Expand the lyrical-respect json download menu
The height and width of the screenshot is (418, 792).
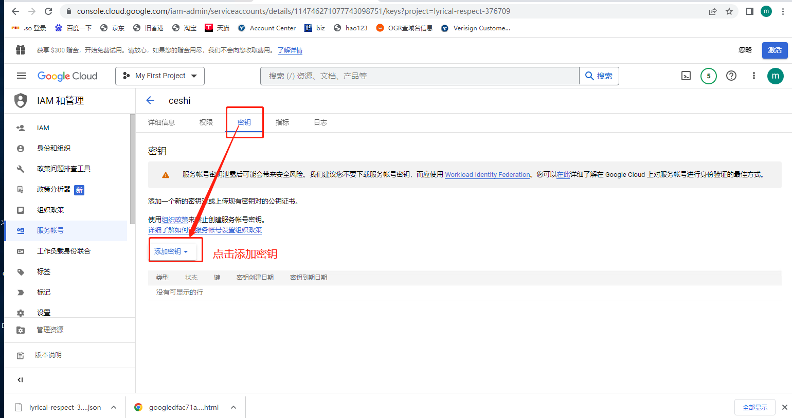[x=114, y=407]
